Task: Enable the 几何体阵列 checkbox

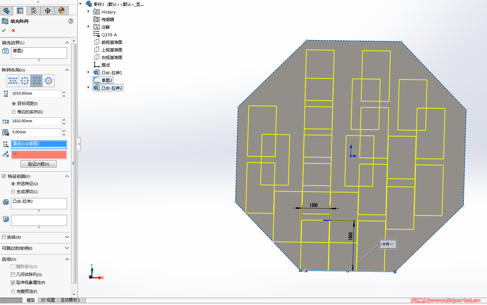Action: tap(13, 275)
